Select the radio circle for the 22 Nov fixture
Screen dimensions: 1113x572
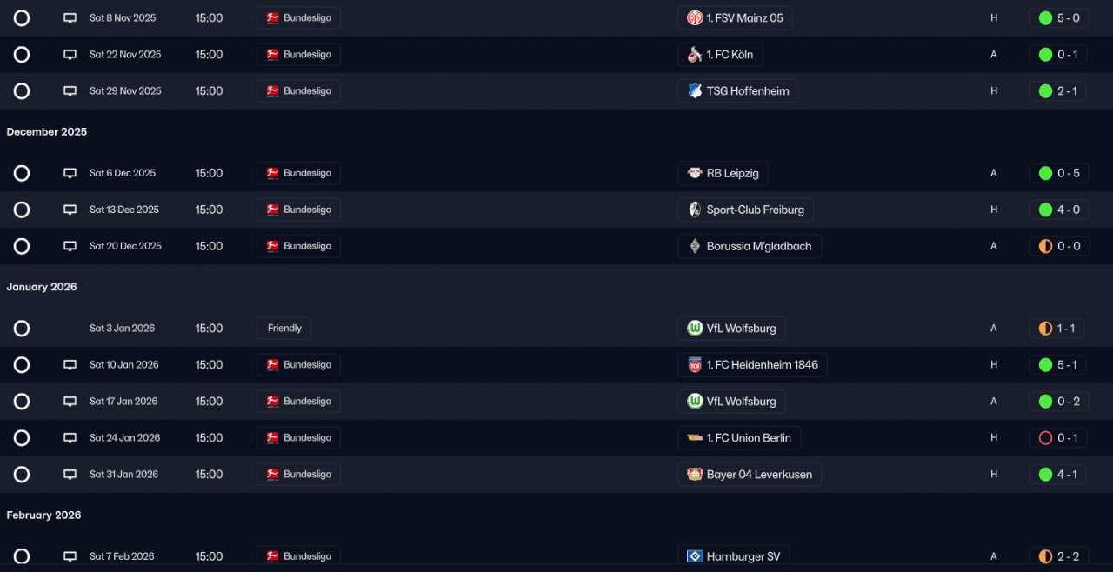(22, 55)
